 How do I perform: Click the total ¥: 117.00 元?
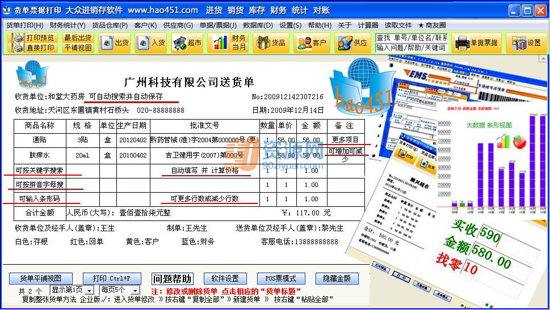307,213
